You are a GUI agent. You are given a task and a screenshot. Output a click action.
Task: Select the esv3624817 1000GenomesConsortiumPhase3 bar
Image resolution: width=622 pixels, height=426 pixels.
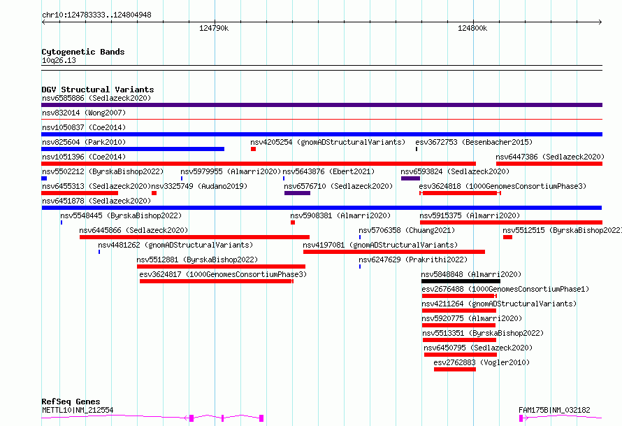point(217,281)
